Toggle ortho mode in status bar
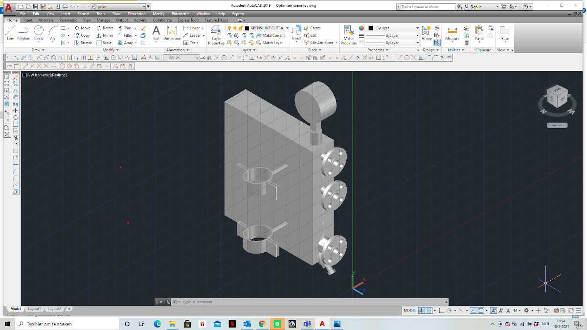587x330 pixels. coord(441,310)
